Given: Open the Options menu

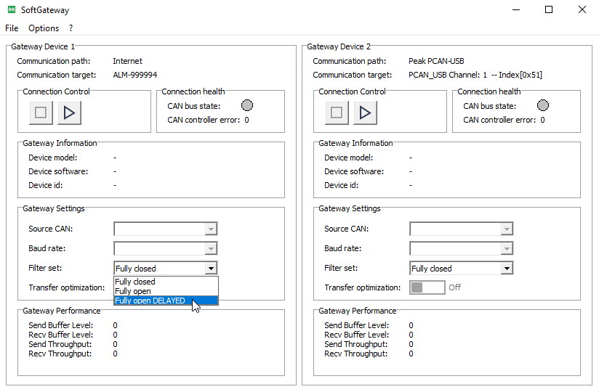Looking at the screenshot, I should coord(44,28).
